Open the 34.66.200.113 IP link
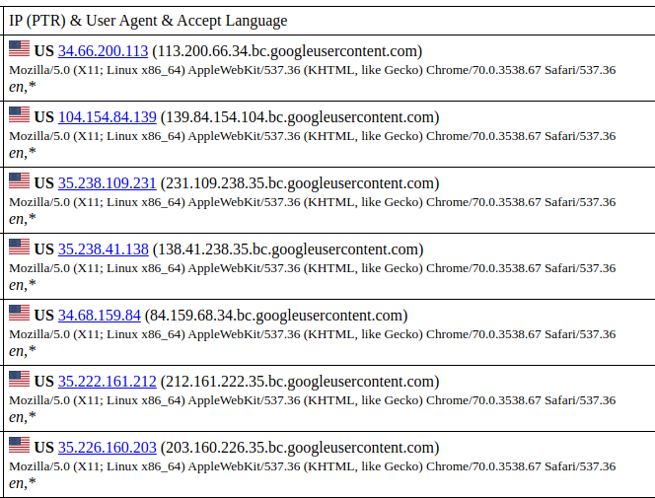The height and width of the screenshot is (498, 655). (x=103, y=51)
